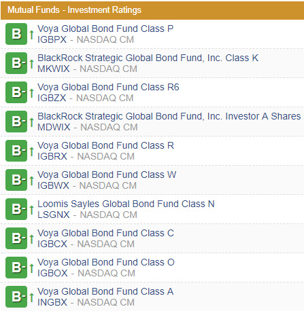Viewport: 304px width, 311px height.
Task: Open Voya Global Bond Fund Class P
Action: pos(105,29)
